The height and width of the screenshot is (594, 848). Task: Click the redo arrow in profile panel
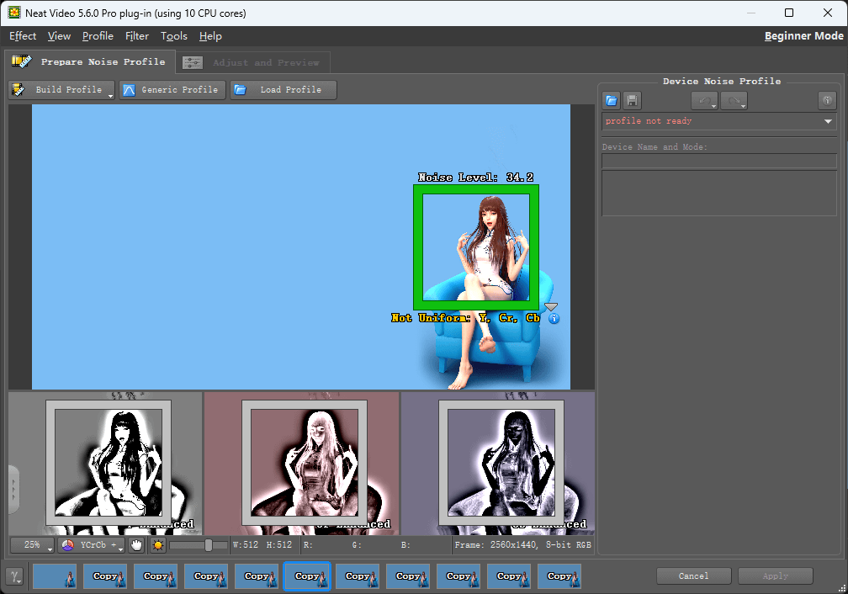click(733, 101)
